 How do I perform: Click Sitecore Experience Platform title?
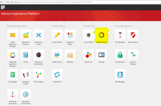[20, 14]
